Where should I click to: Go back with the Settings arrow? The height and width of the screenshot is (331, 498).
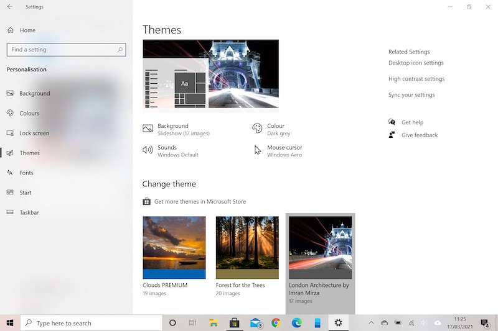pos(10,7)
